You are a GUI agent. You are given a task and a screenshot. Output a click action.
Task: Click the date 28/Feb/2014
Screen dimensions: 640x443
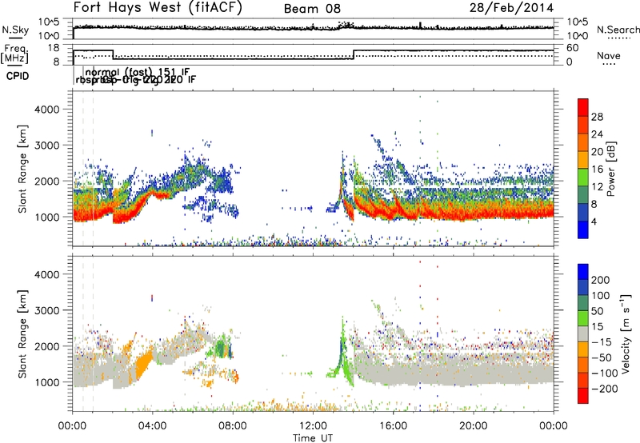click(x=511, y=8)
